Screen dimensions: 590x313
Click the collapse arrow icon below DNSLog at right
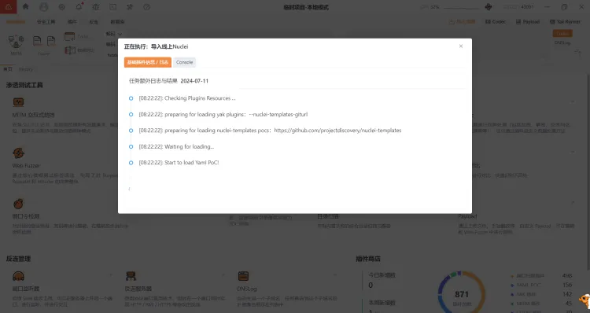point(578,53)
